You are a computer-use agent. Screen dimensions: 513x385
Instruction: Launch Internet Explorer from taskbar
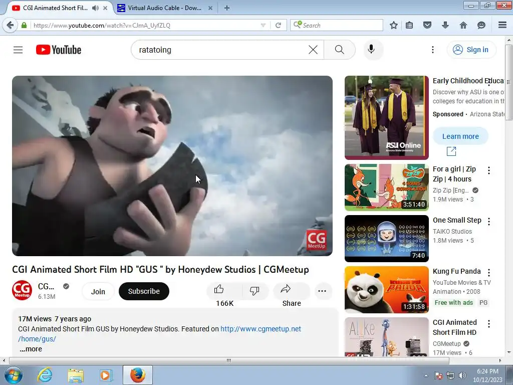(x=45, y=375)
